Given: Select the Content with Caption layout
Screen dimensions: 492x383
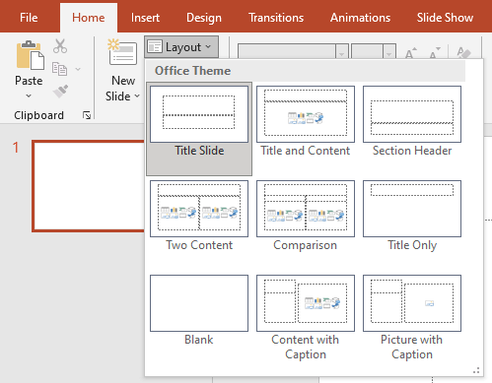Looking at the screenshot, I should pyautogui.click(x=306, y=318).
